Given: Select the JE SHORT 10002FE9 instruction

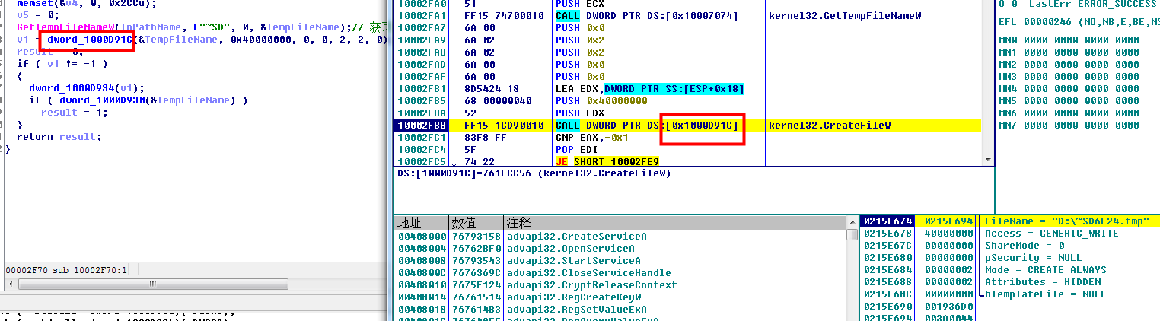Looking at the screenshot, I should tap(609, 161).
